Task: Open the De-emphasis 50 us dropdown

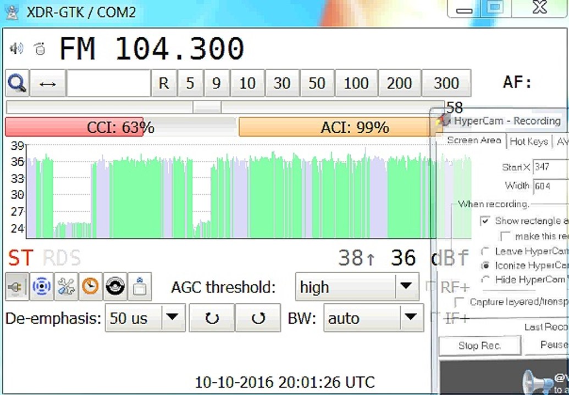Action: click(x=145, y=318)
